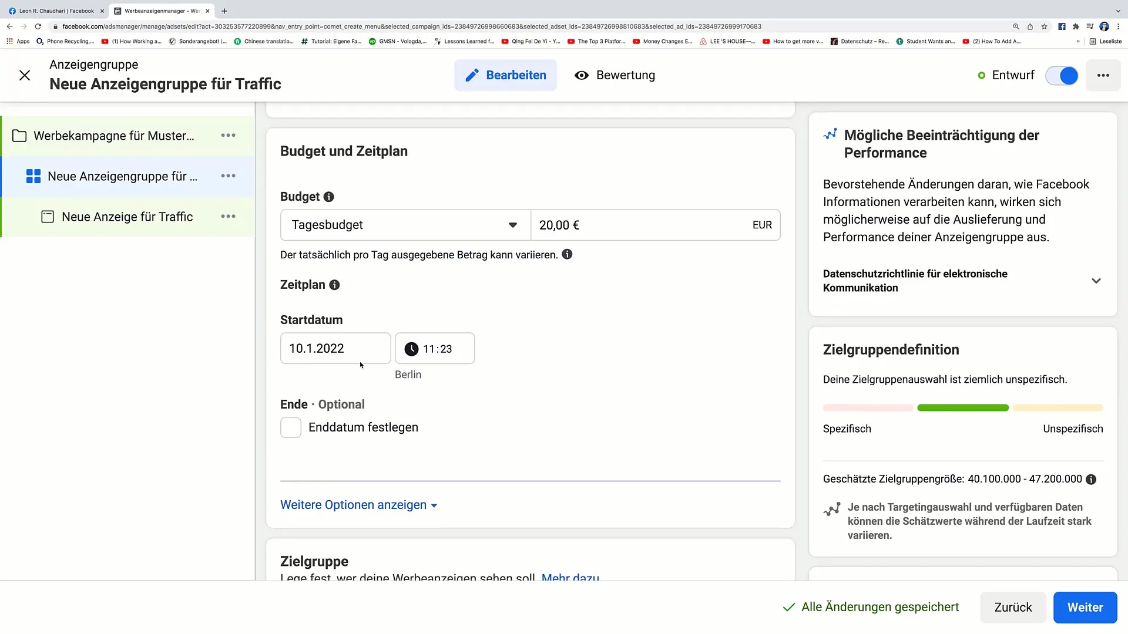Drag the Zielgruppendefinition specificity slider
This screenshot has height=634, width=1128.
(962, 407)
